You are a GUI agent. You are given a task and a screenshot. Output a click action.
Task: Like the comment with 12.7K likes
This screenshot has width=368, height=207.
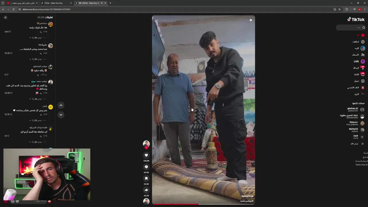pyautogui.click(x=11, y=114)
